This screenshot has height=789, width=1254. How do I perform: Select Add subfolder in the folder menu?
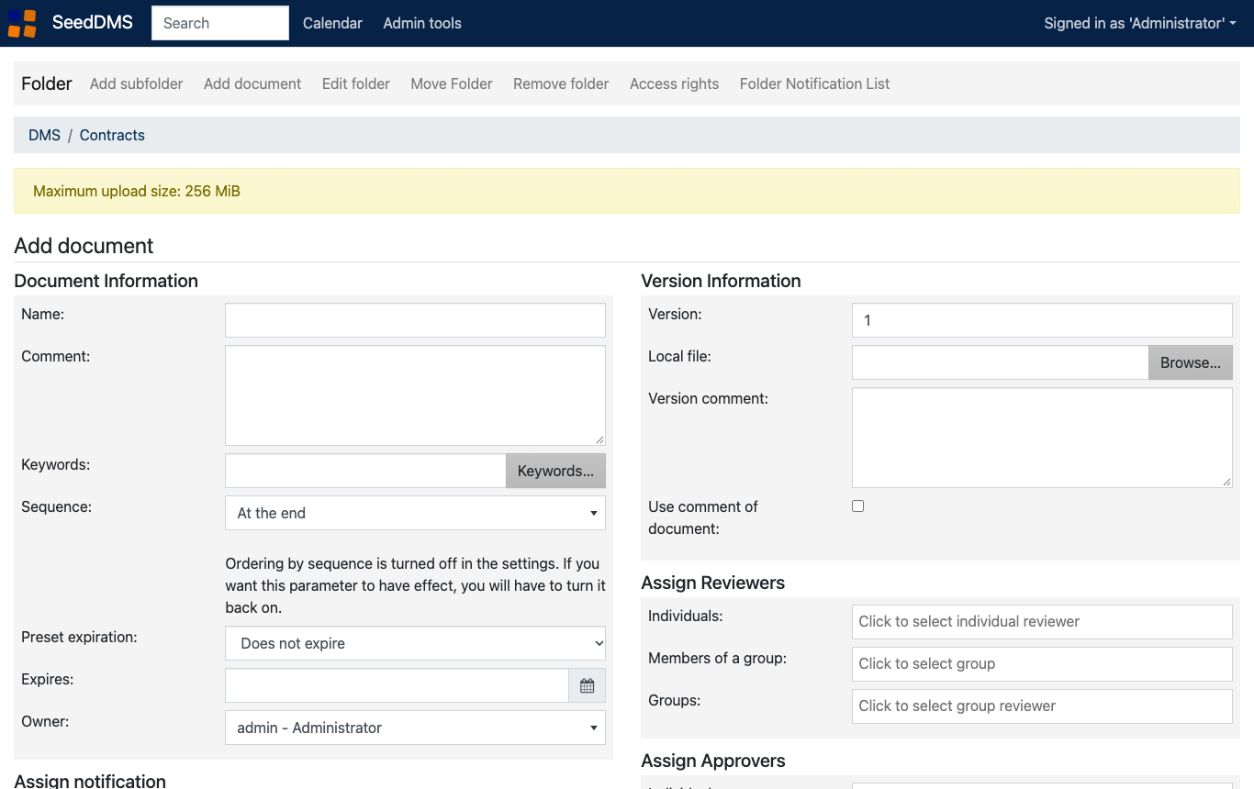point(136,83)
